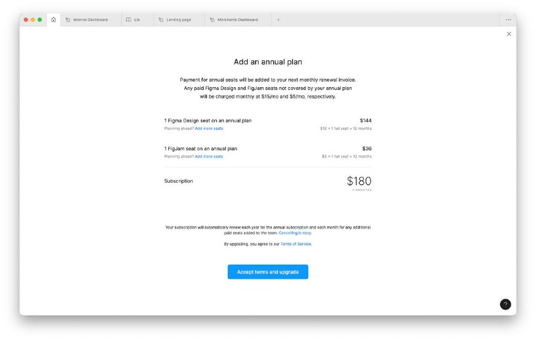
Task: Click the green macOS fullscreen button
Action: coord(40,20)
